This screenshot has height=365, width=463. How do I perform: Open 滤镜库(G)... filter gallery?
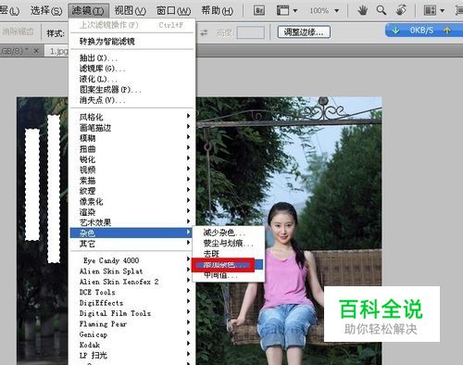point(132,69)
